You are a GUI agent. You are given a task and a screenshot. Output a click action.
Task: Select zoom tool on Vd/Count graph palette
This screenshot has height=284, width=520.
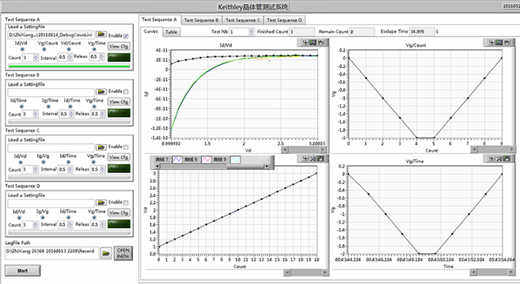(313, 158)
